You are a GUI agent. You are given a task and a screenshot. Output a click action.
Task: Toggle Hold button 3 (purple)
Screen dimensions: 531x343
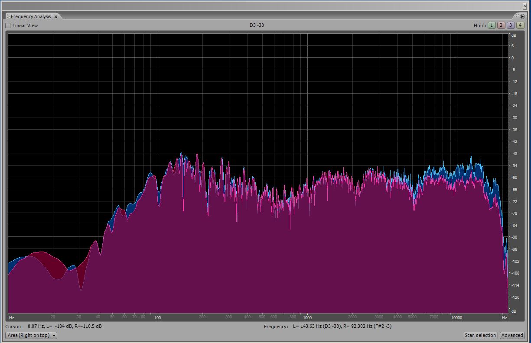click(x=511, y=25)
